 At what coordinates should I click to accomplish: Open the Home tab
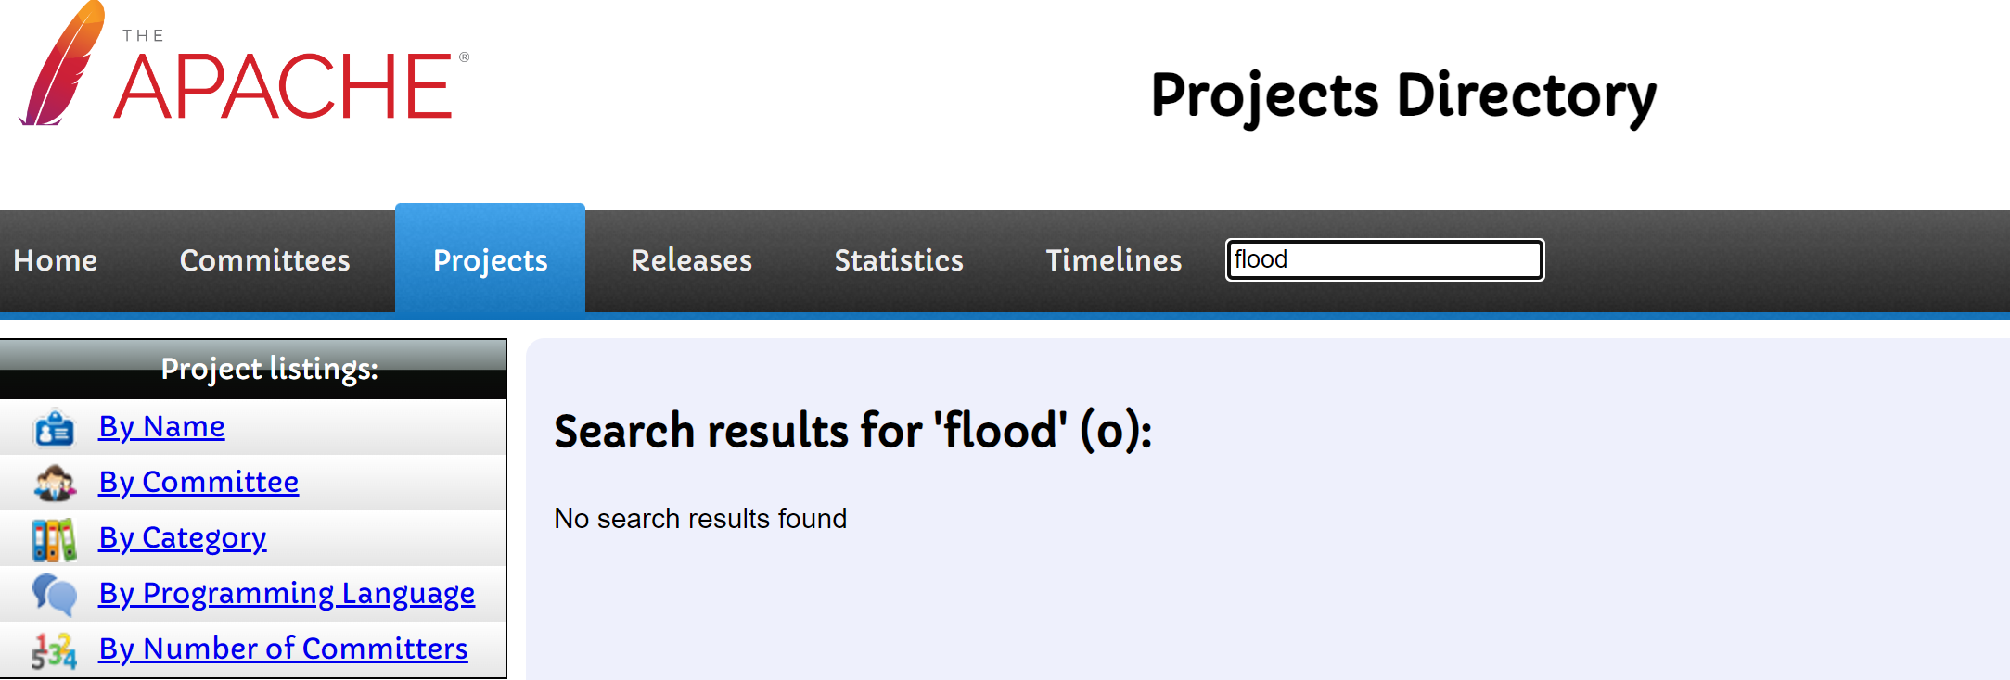[56, 261]
